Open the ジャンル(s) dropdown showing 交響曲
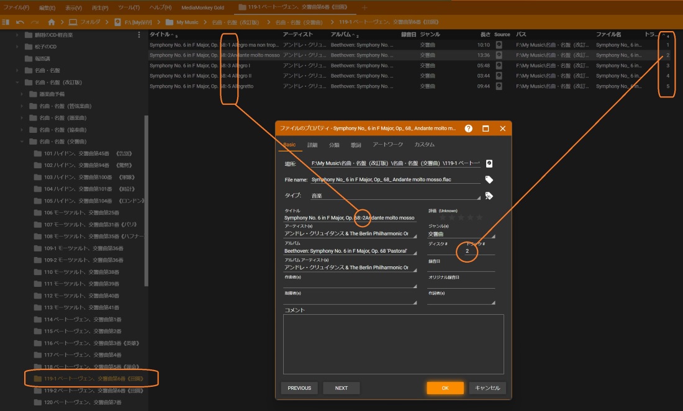683x411 pixels. pyautogui.click(x=461, y=234)
